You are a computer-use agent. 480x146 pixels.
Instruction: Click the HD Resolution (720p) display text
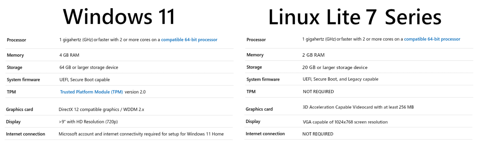pos(91,122)
